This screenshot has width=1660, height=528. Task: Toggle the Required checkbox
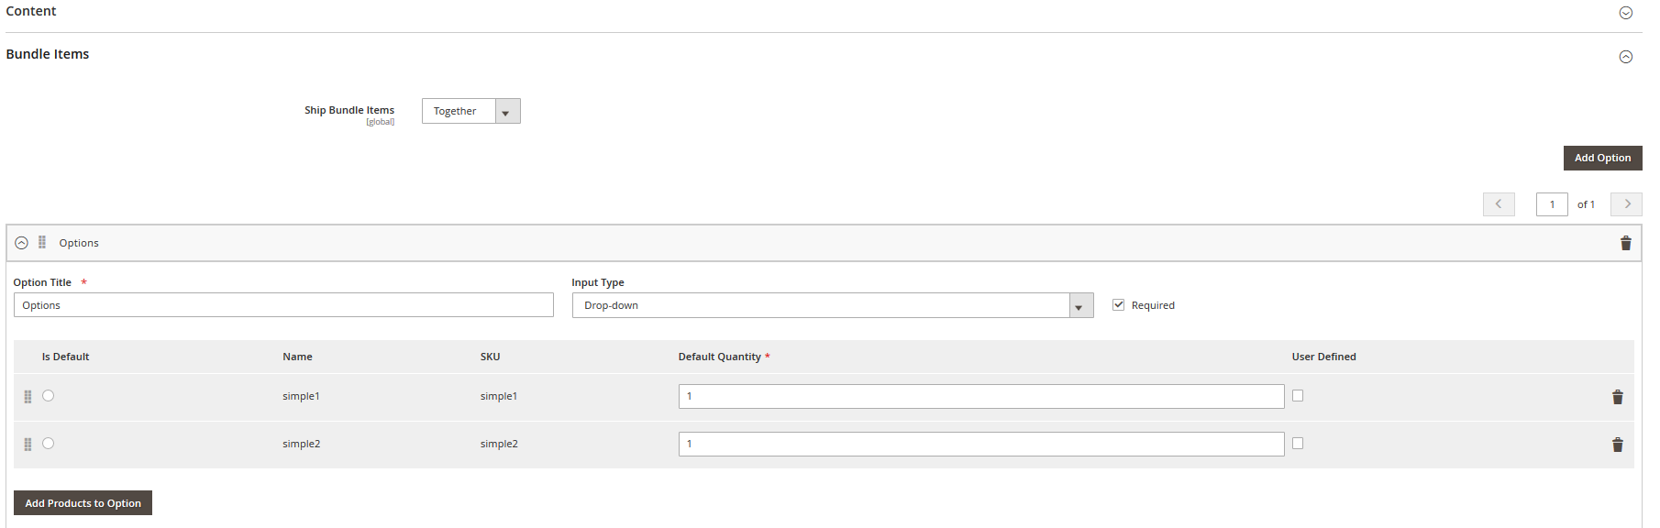(1118, 304)
